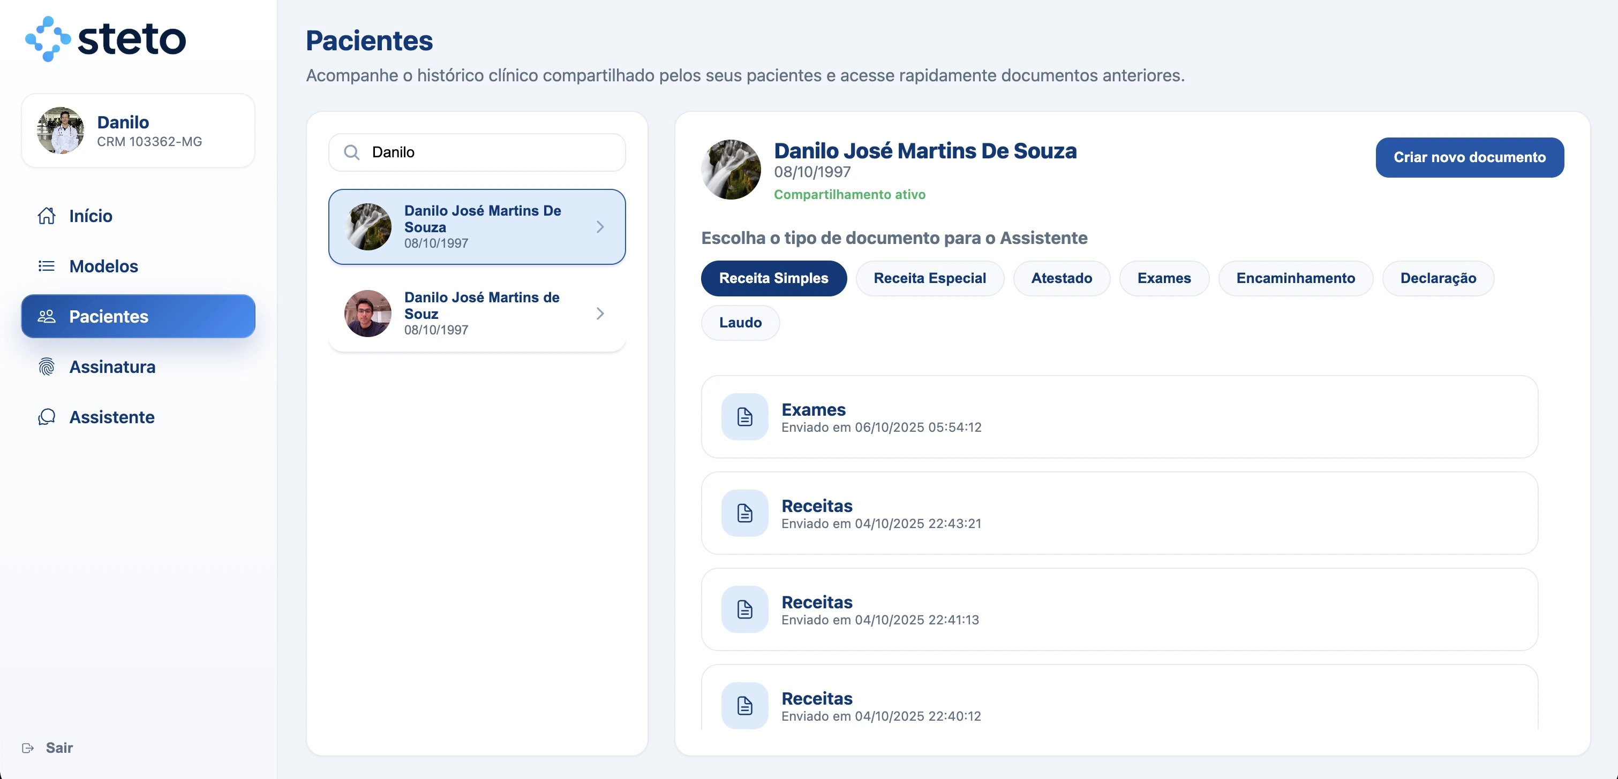Click the search magnifier icon
The width and height of the screenshot is (1618, 779).
(352, 152)
